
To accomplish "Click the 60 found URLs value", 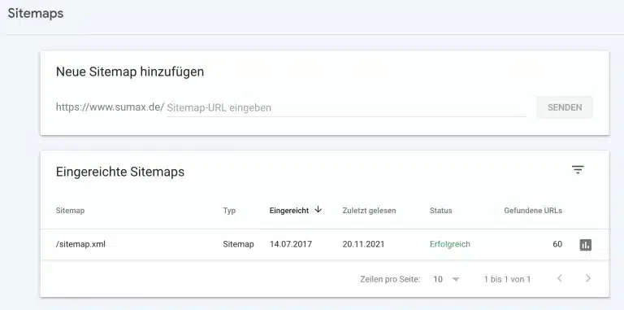I will click(557, 244).
